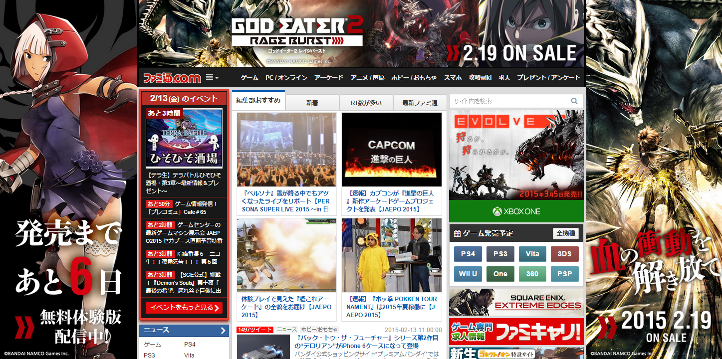Open the Terra Battle event thumbnail
The image size is (722, 359).
point(184,138)
